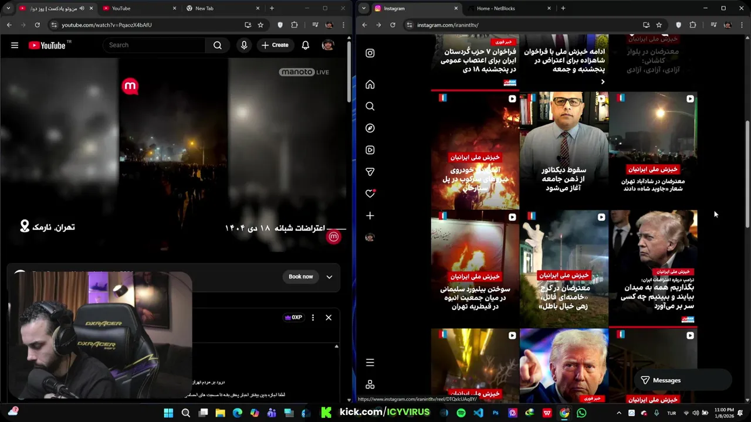Bookmark the YouTube page star
Image resolution: width=751 pixels, height=422 pixels.
tap(261, 25)
